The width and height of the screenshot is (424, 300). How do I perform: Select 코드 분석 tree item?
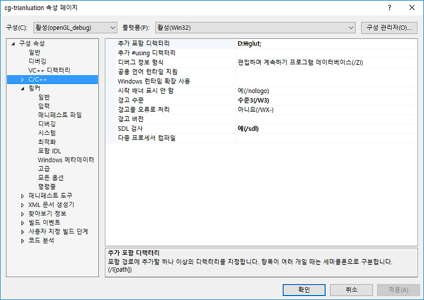41,240
